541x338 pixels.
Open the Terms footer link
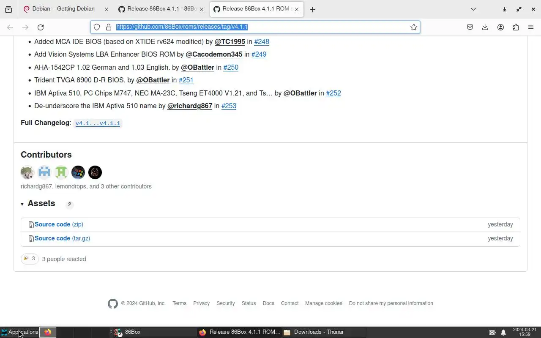[x=180, y=303]
